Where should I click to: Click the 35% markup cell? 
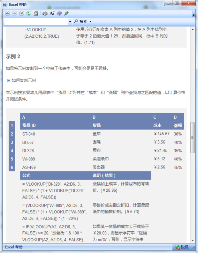tap(178, 151)
